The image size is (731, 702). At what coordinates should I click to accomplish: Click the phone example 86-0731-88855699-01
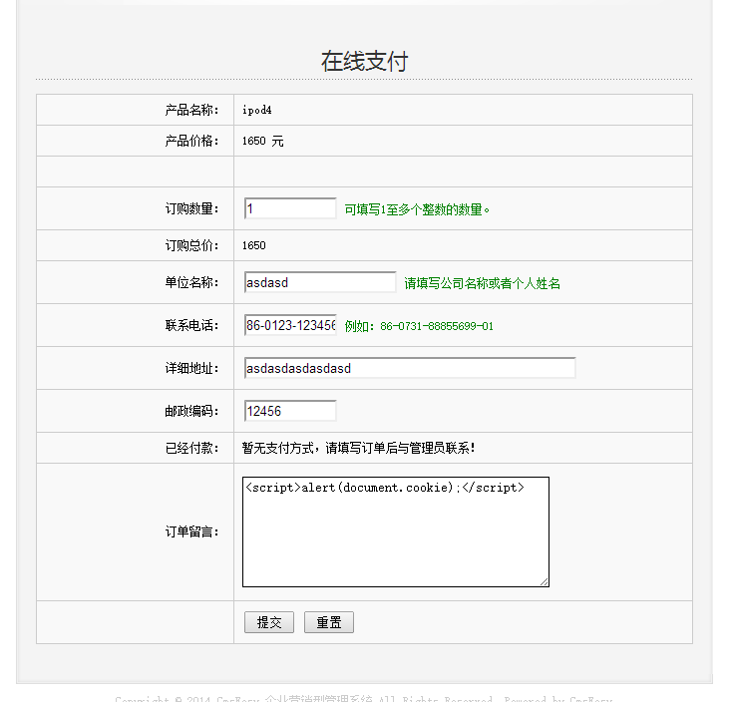pyautogui.click(x=437, y=326)
